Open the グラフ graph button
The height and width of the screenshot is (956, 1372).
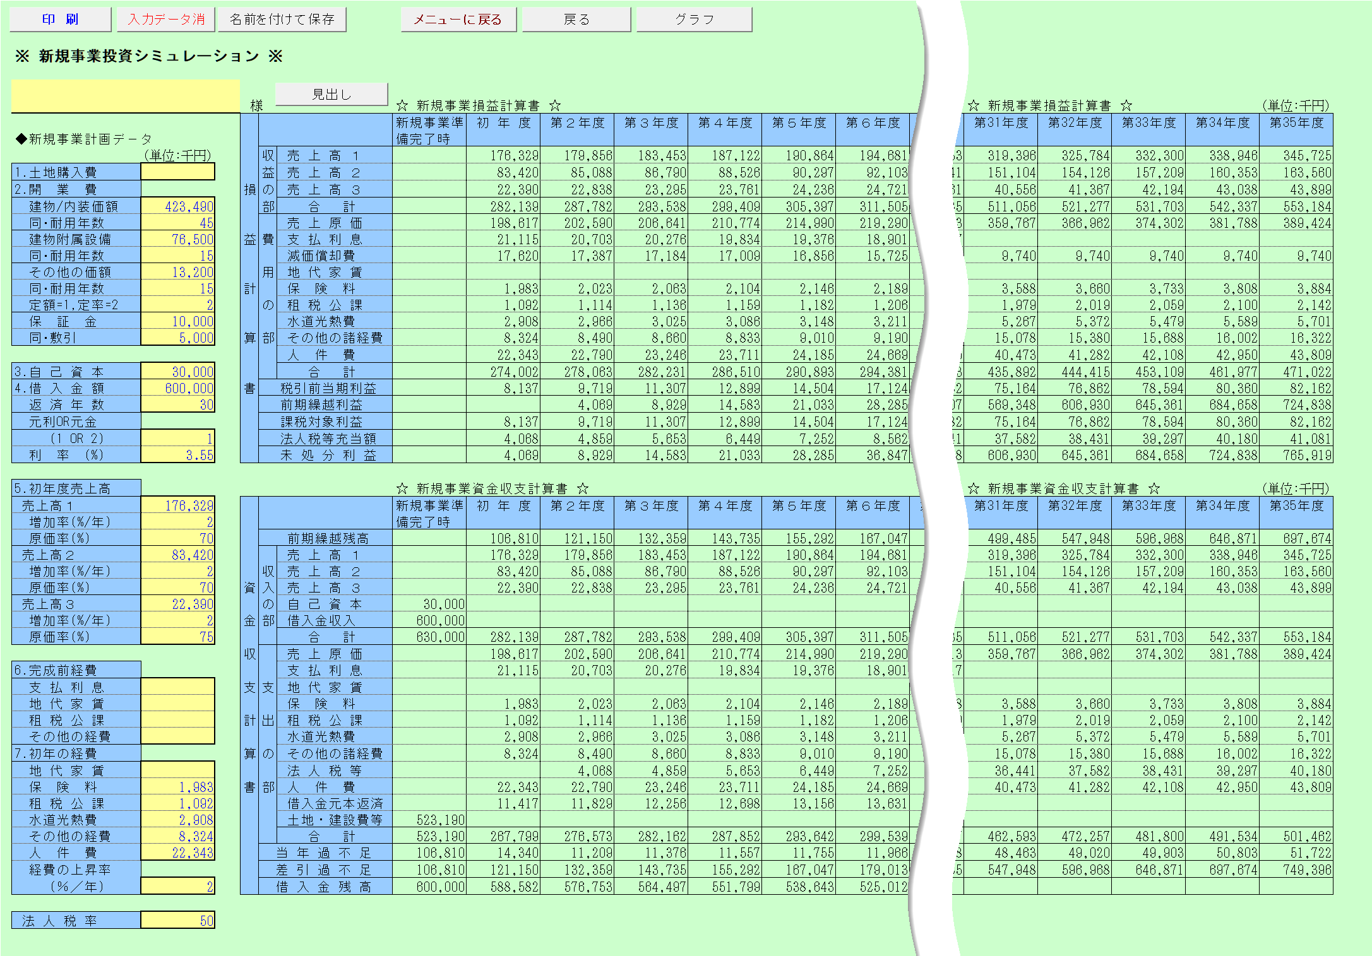(695, 20)
